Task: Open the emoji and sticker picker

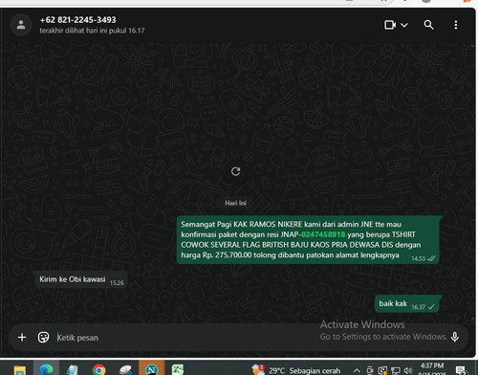Action: [43, 338]
